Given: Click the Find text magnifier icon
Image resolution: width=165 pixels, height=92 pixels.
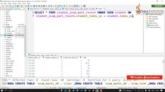Looking at the screenshot, I should pyautogui.click(x=64, y=6).
